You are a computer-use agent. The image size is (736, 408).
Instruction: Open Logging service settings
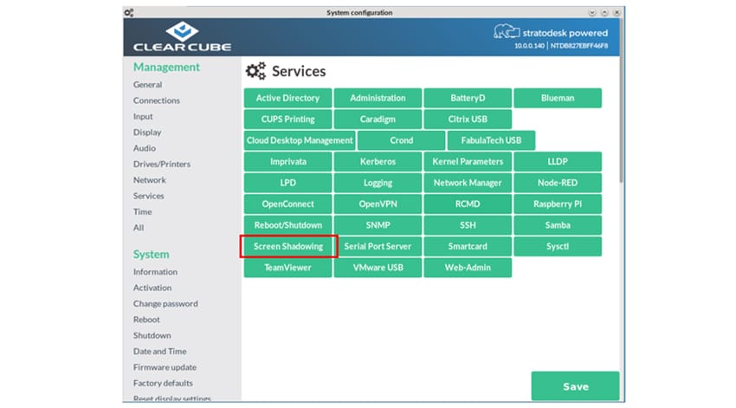[x=378, y=183]
